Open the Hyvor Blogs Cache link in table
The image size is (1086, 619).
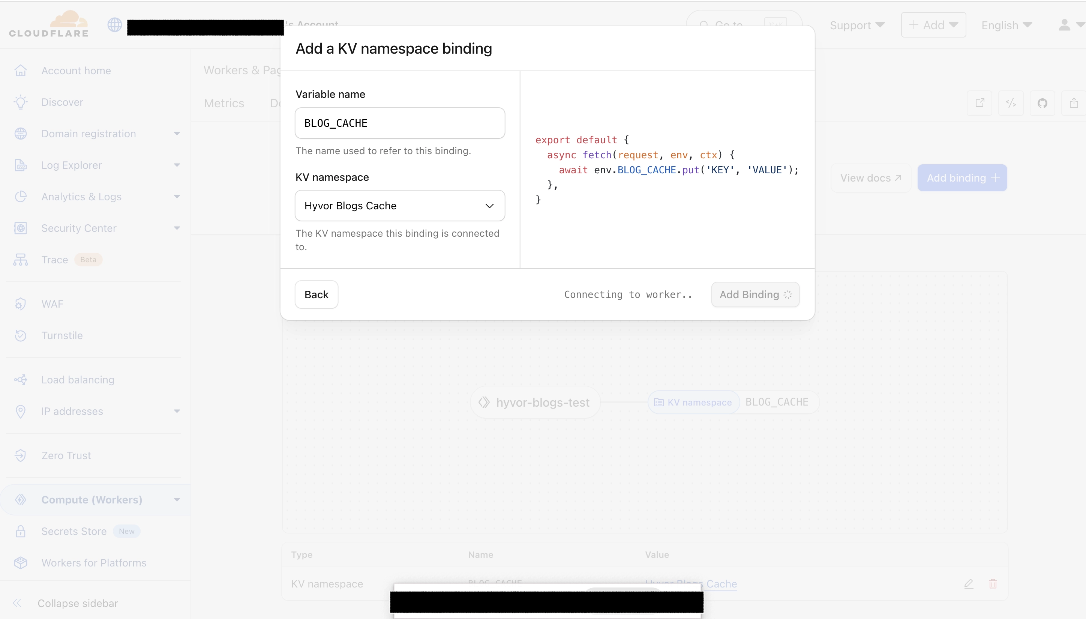coord(691,584)
